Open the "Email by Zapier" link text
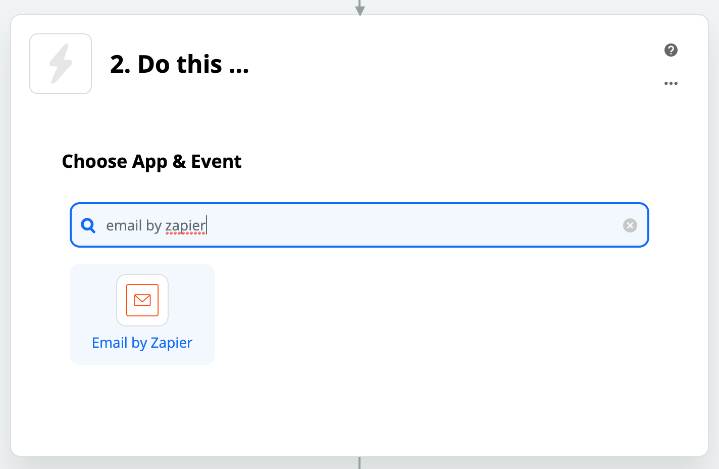719x469 pixels. [142, 343]
